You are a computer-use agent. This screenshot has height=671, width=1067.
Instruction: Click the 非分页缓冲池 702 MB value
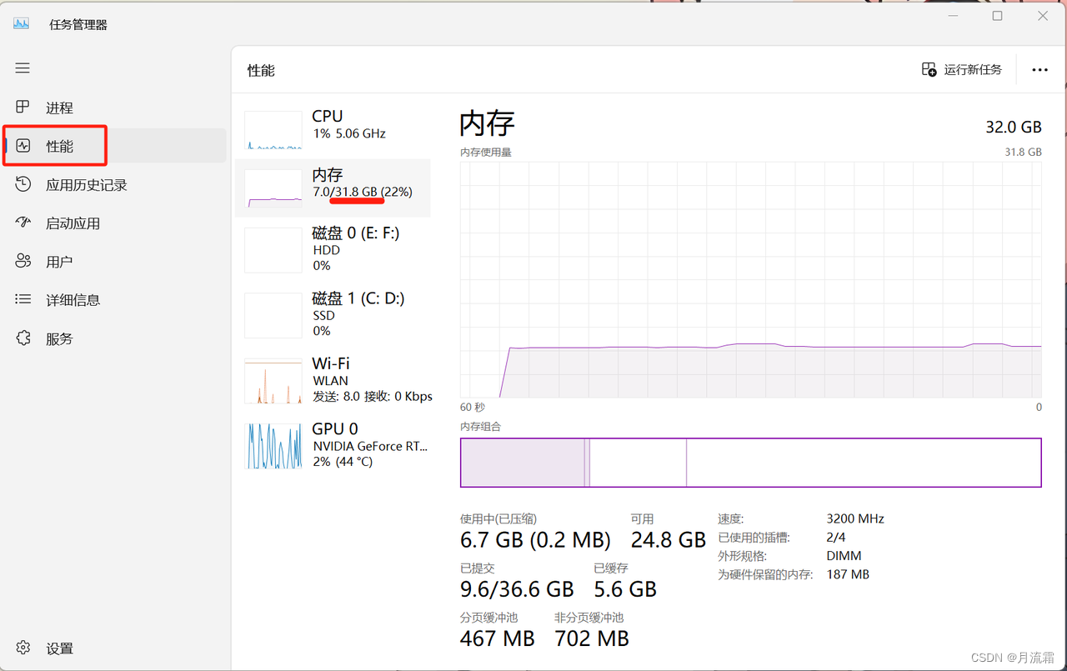click(x=592, y=639)
